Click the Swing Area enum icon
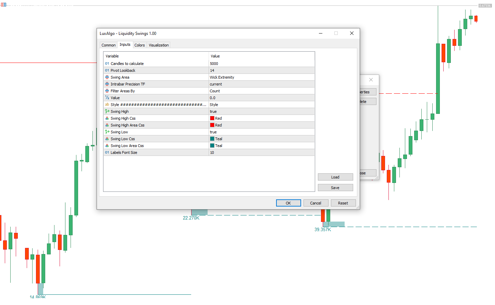This screenshot has width=495, height=305. point(107,77)
